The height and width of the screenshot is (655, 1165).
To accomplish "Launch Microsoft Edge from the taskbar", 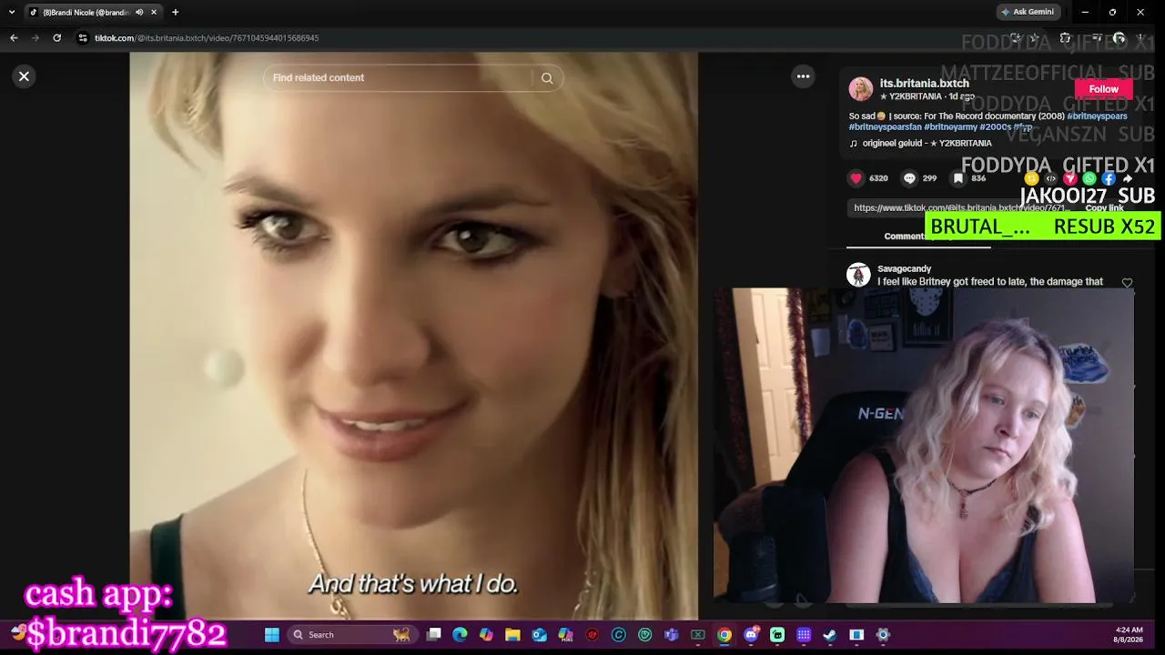I will pos(460,635).
